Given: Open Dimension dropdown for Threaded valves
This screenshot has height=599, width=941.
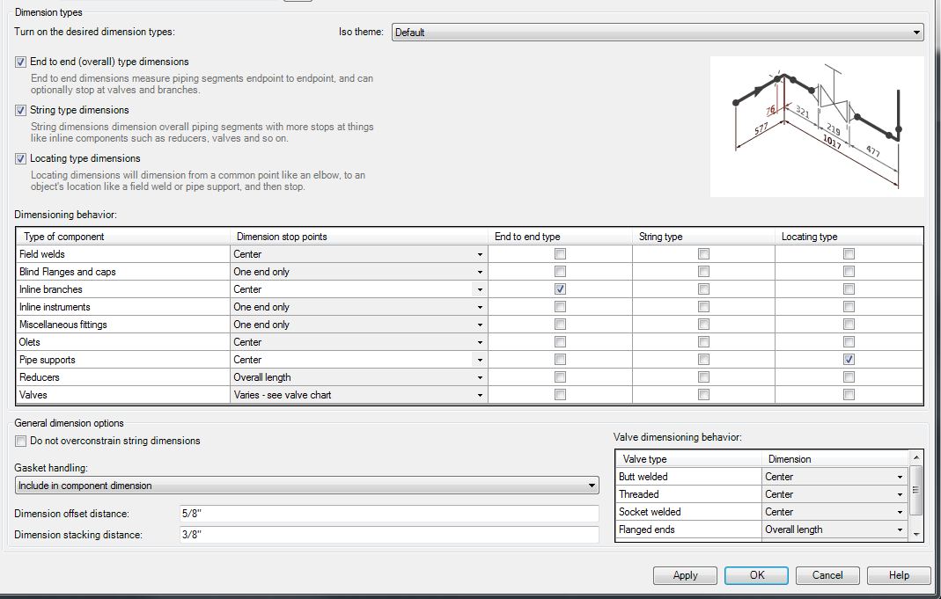Looking at the screenshot, I should coord(900,494).
